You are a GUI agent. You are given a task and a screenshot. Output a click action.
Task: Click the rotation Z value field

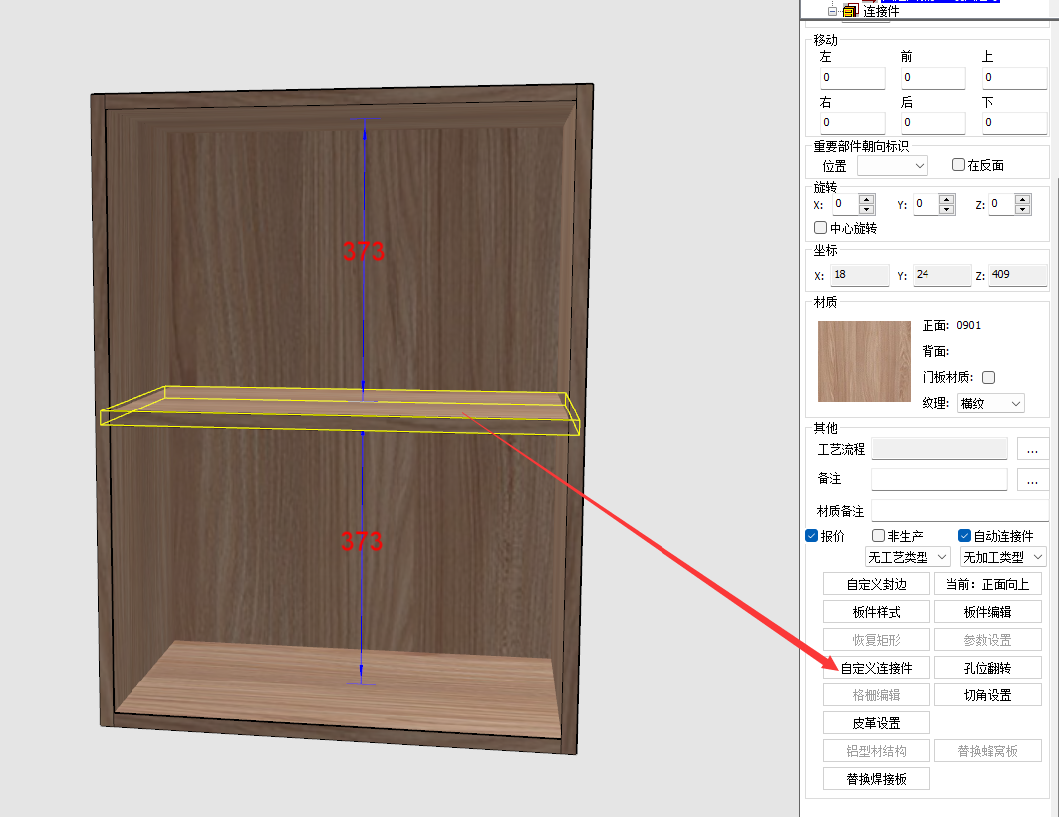1001,204
